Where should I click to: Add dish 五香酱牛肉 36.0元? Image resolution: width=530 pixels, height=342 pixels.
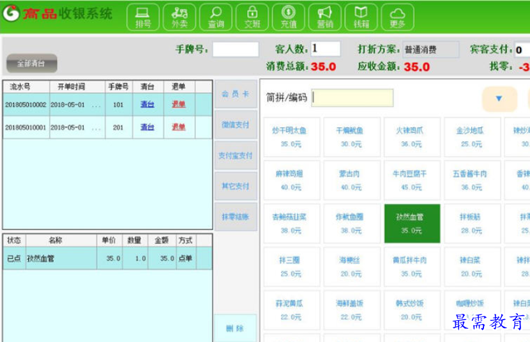tap(472, 180)
